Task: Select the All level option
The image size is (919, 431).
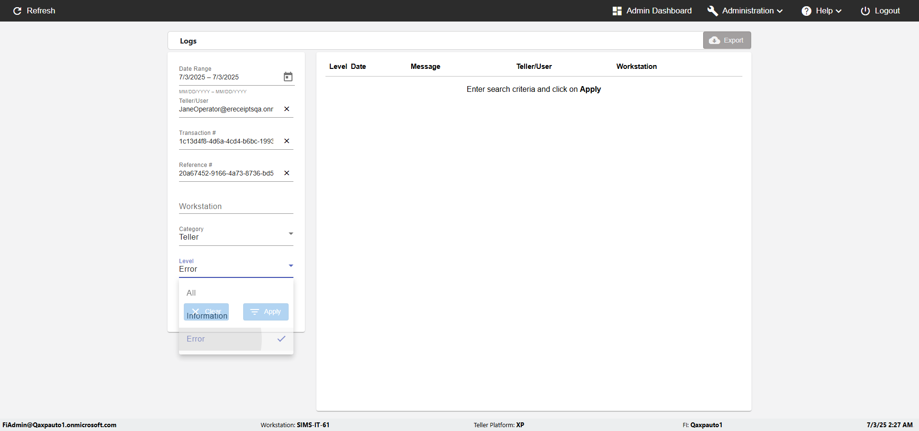Action: 236,293
